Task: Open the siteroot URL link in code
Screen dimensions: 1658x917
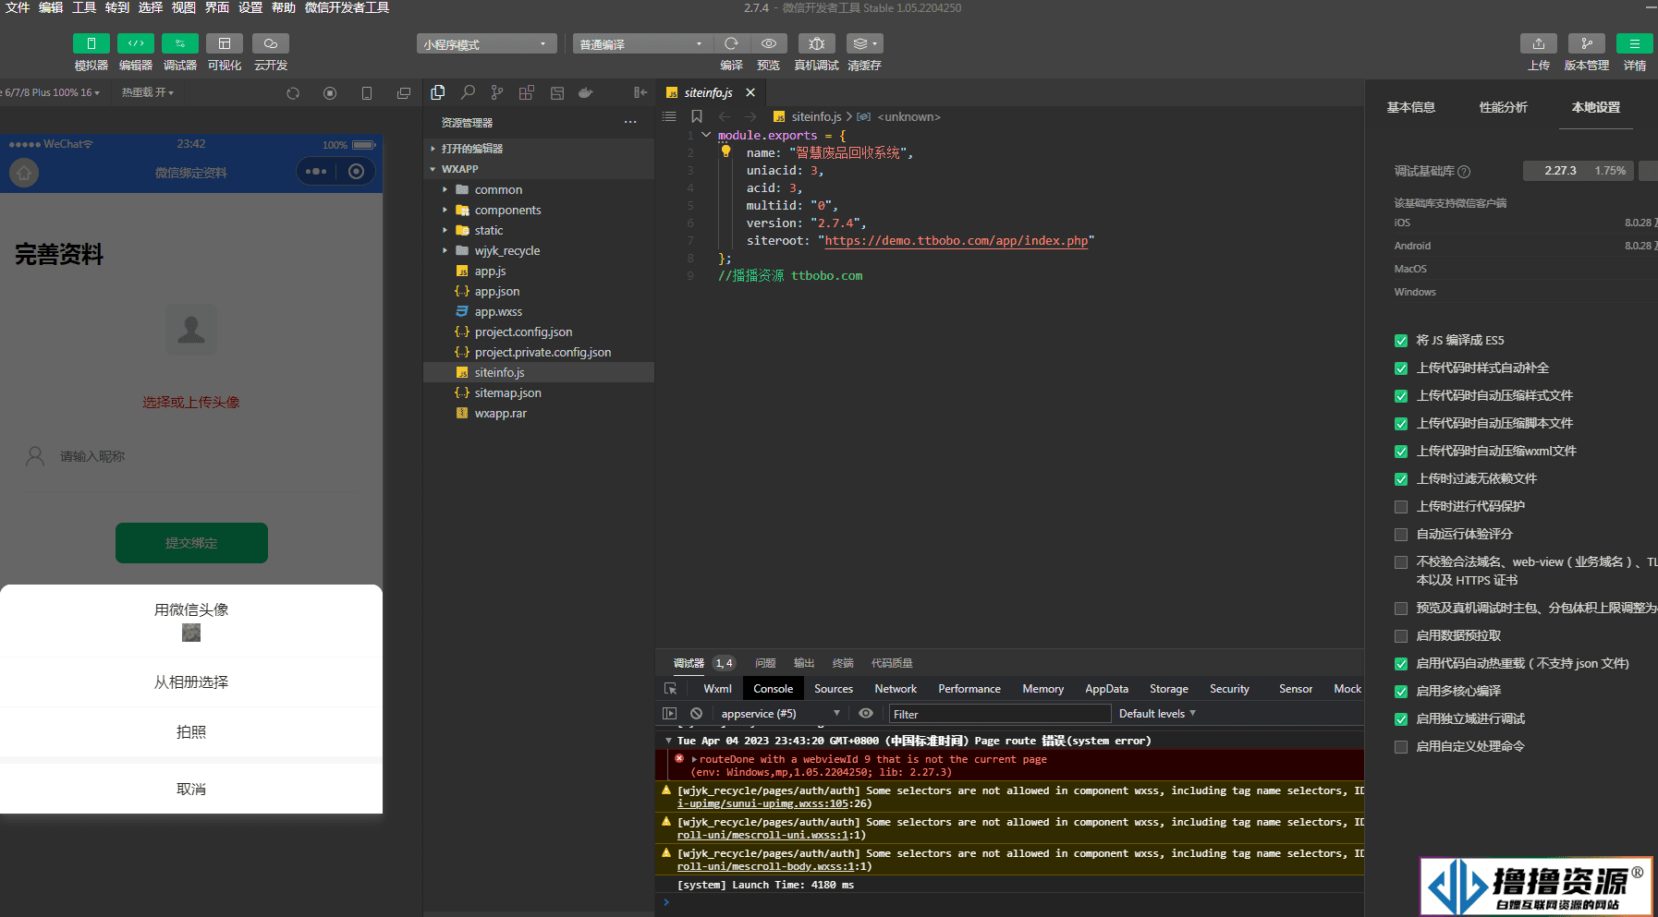Action: [x=957, y=240]
